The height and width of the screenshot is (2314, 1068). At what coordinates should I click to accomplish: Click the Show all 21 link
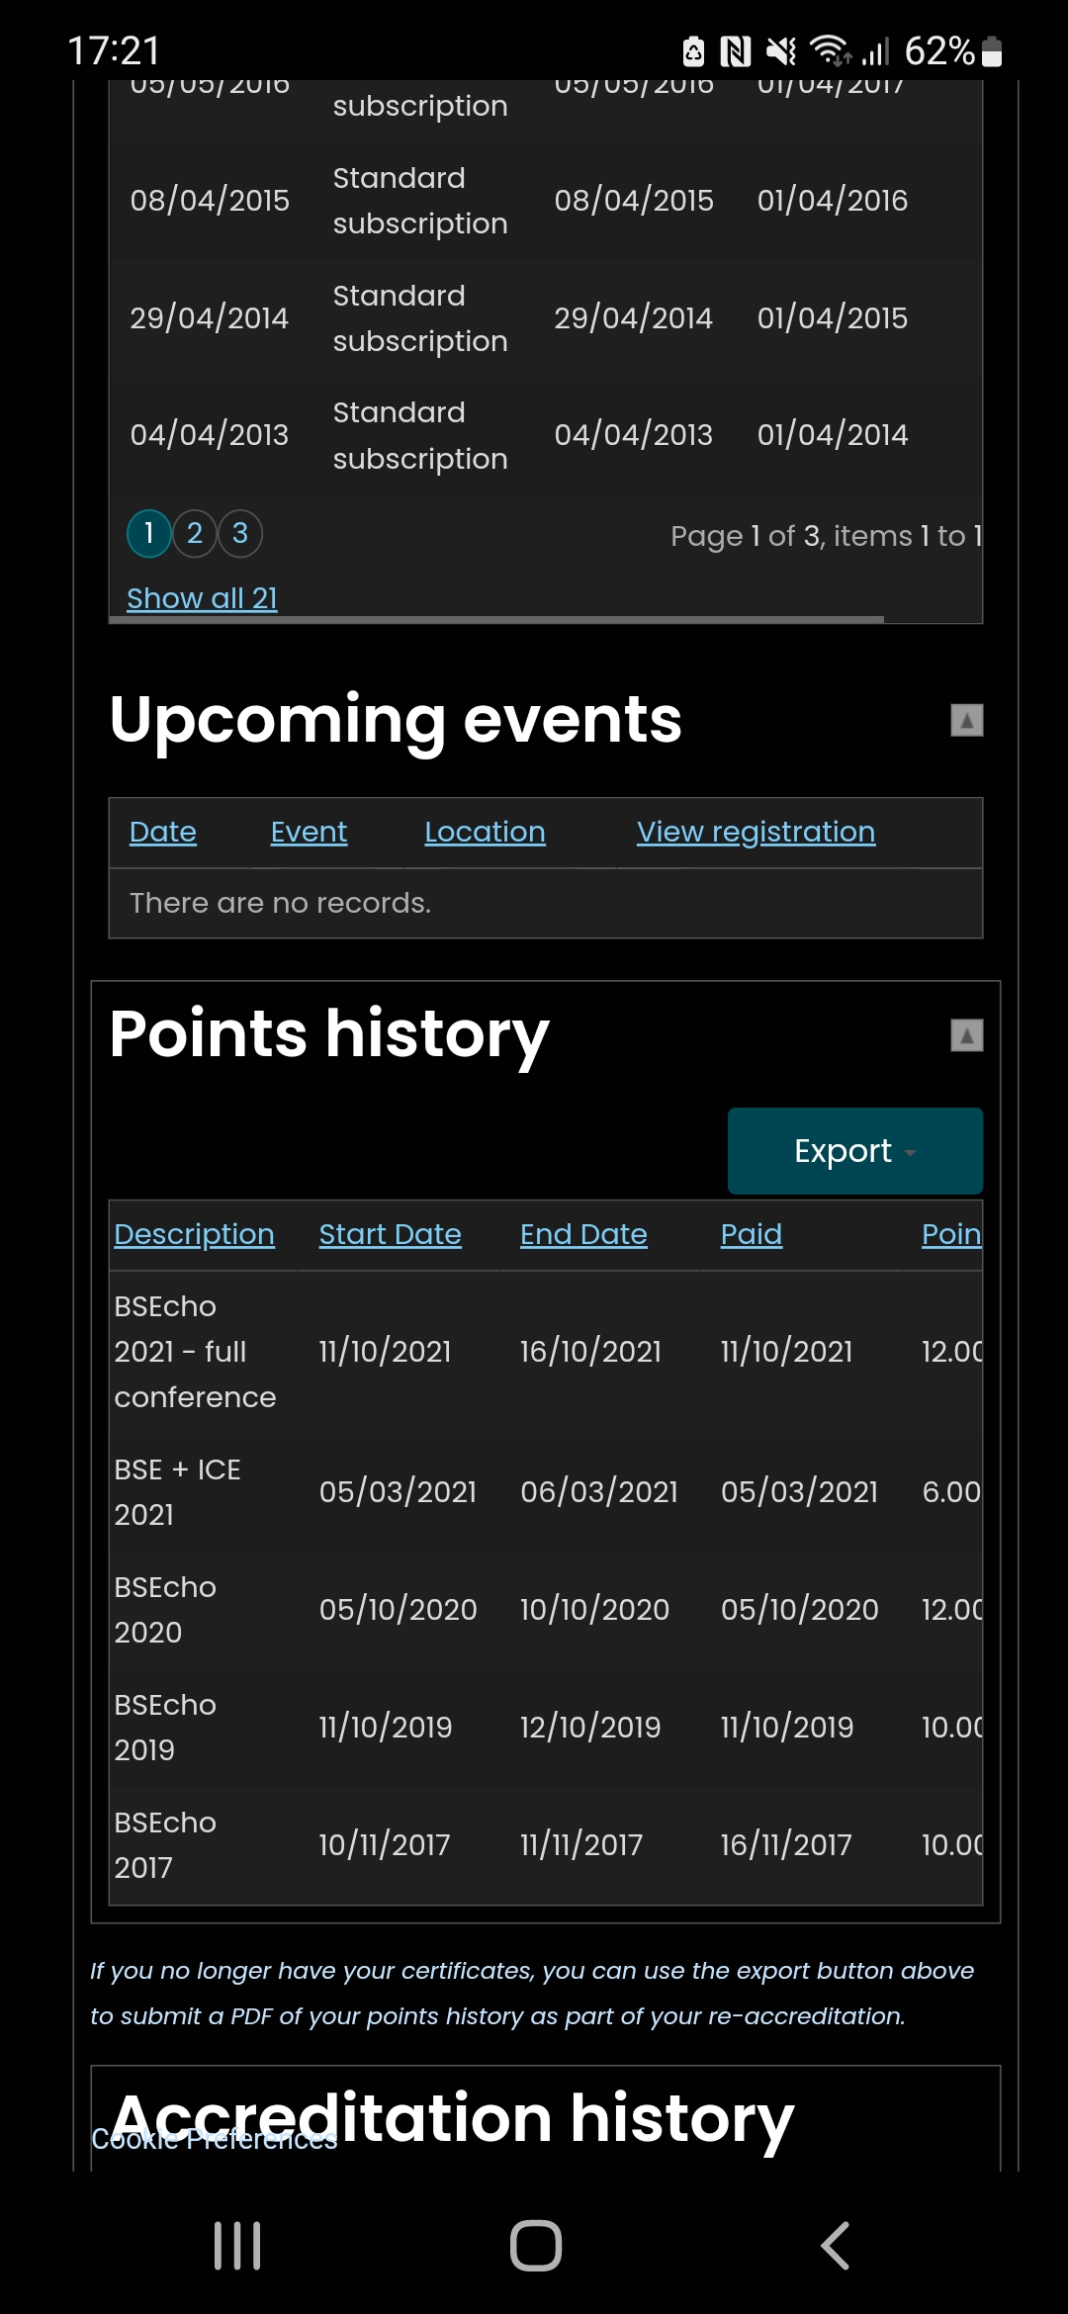202,598
